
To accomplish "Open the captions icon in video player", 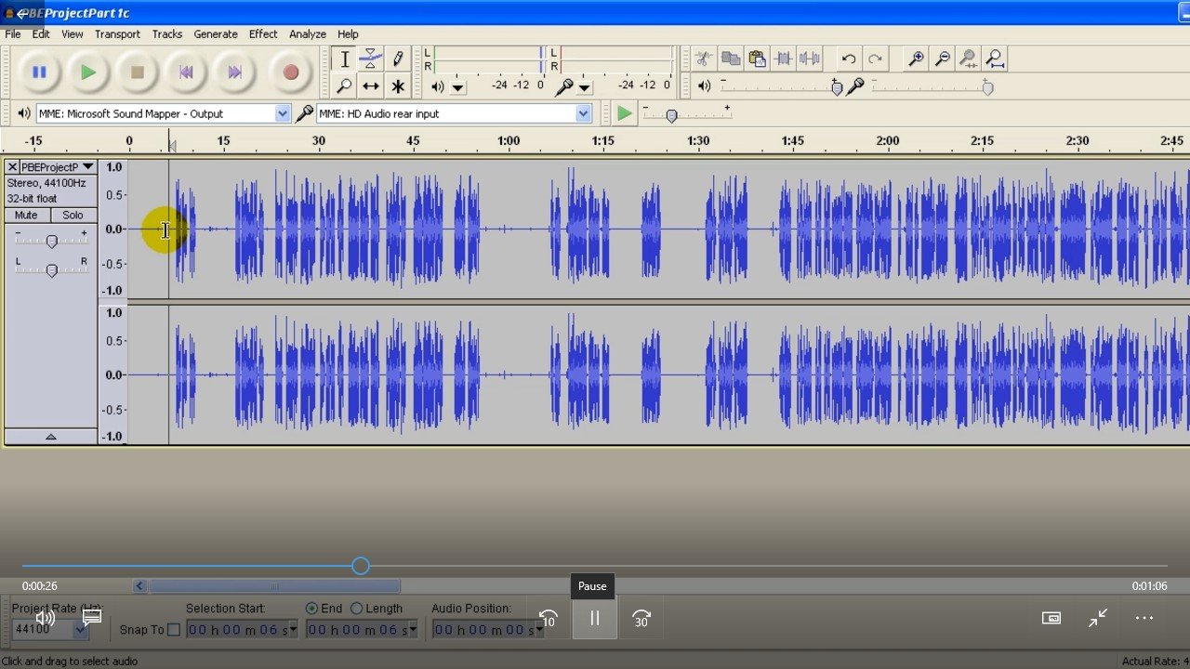I will click(x=92, y=617).
